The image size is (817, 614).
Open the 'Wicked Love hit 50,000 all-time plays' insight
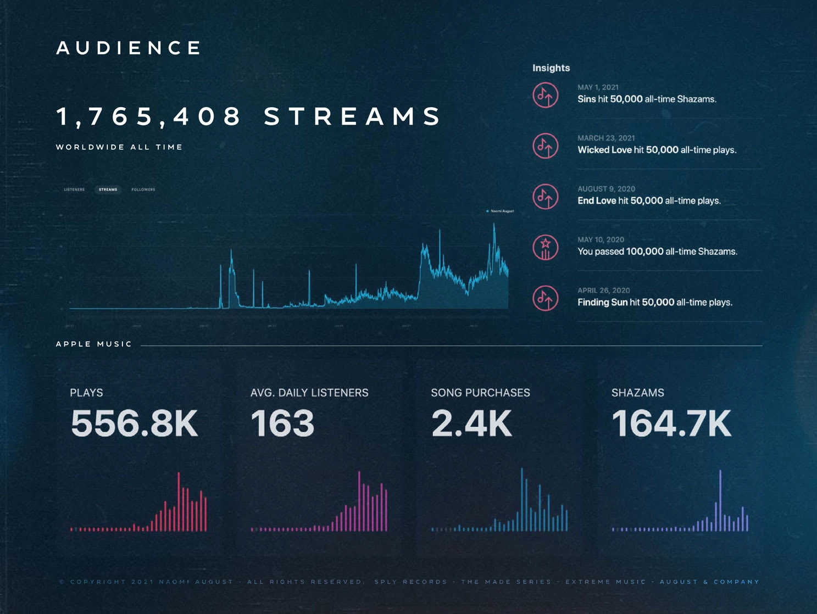657,150
